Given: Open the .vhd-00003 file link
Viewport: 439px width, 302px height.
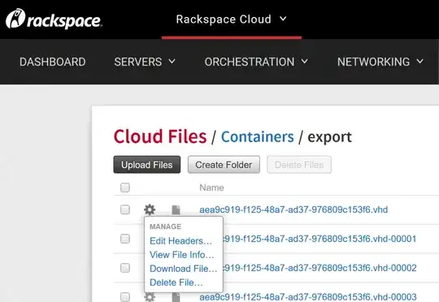Looking at the screenshot, I should click(x=308, y=297).
